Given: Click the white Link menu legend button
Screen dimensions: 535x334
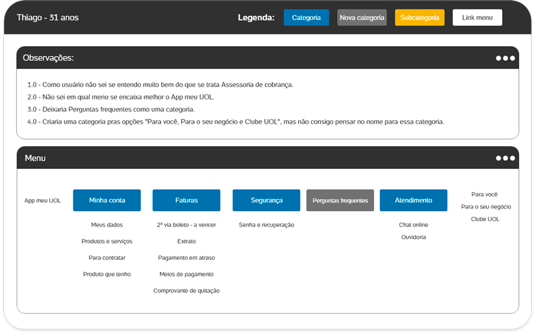Looking at the screenshot, I should tap(477, 17).
